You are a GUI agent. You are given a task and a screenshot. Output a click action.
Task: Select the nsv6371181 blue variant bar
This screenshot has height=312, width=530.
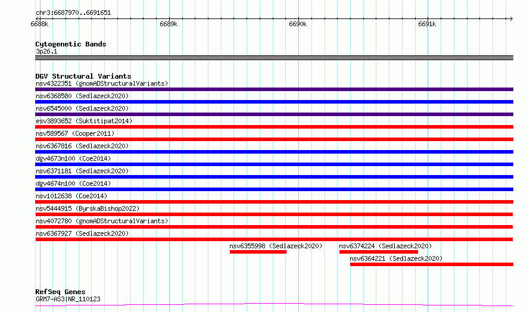pos(274,177)
